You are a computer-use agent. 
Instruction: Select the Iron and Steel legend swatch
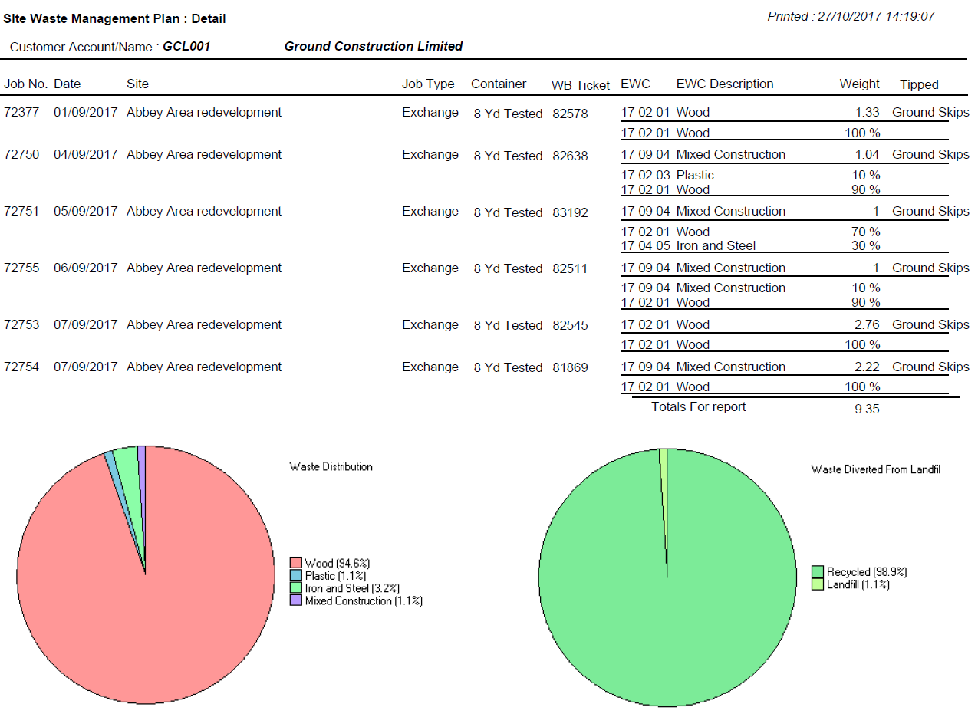[x=295, y=588]
